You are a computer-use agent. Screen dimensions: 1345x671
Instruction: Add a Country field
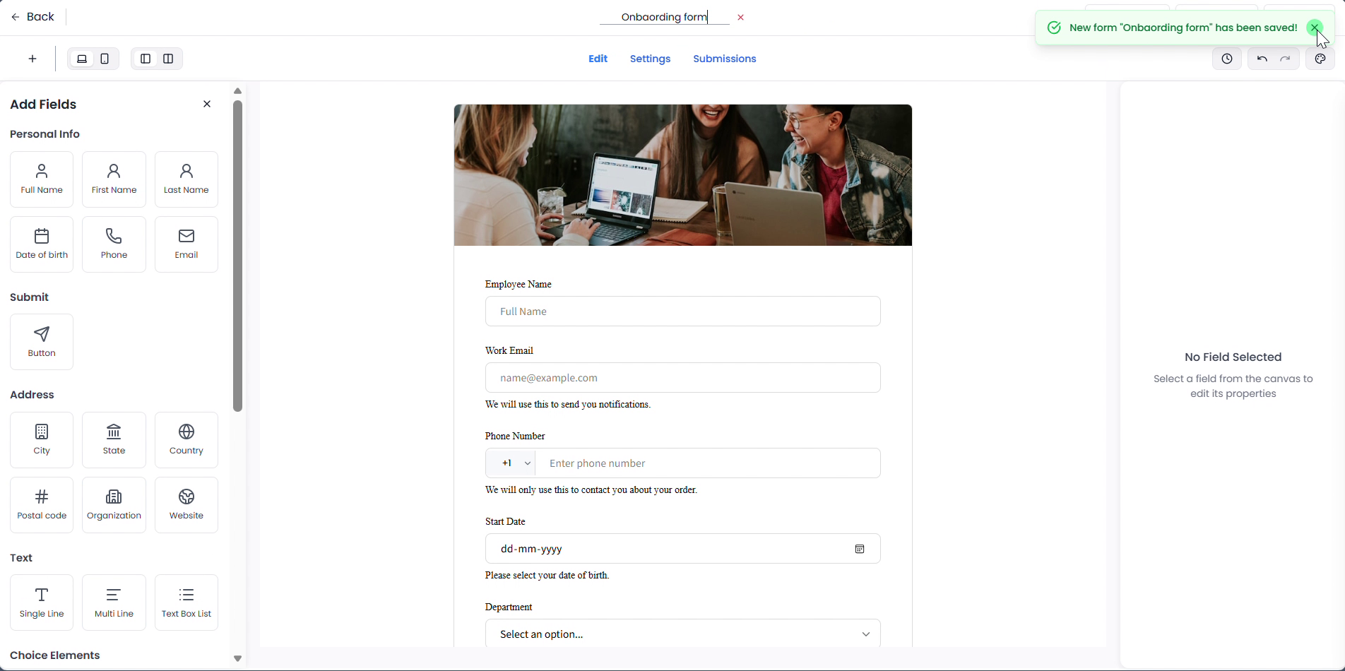186,440
